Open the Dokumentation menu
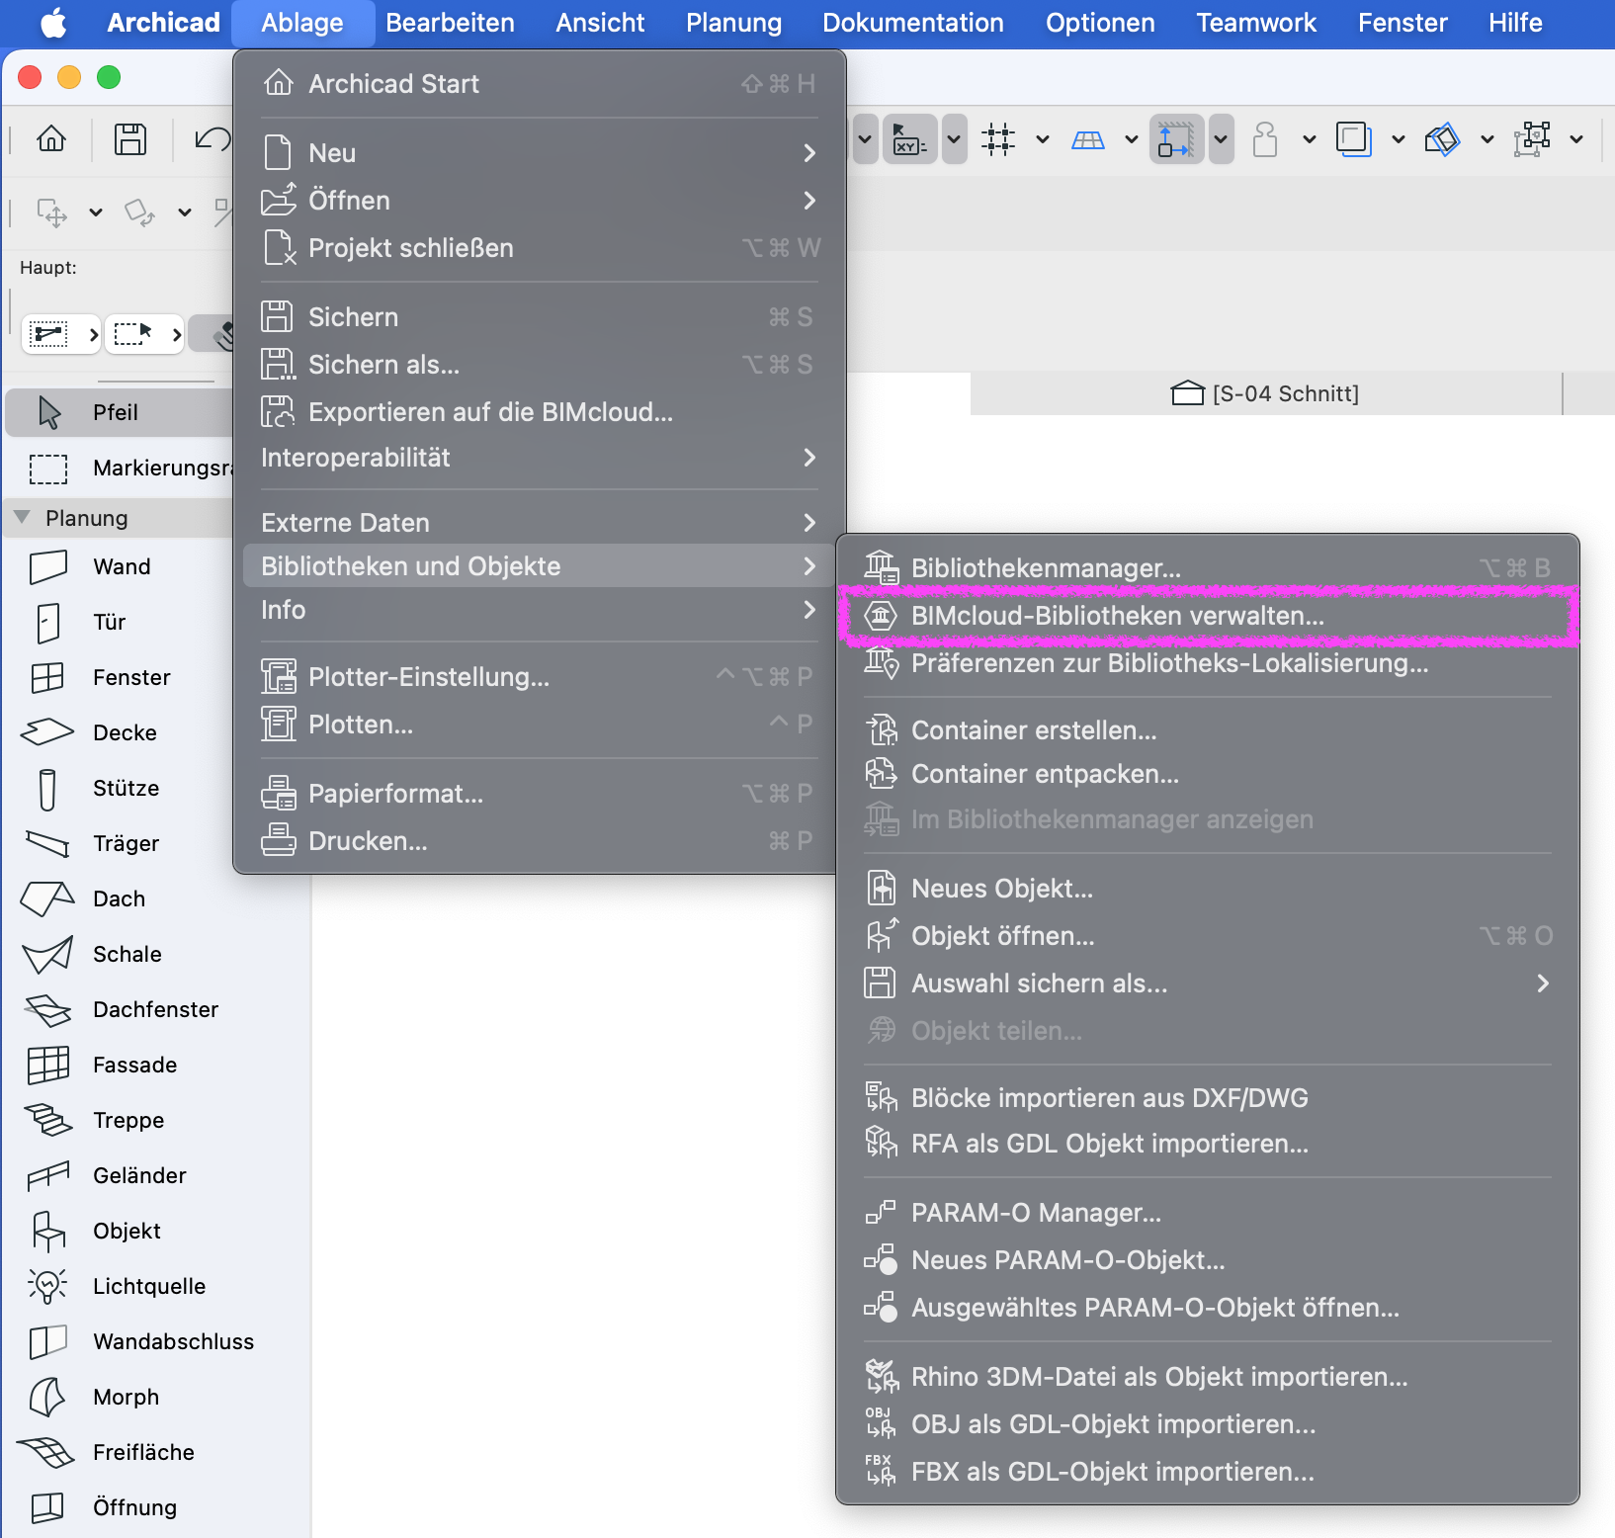The height and width of the screenshot is (1538, 1615). click(913, 23)
